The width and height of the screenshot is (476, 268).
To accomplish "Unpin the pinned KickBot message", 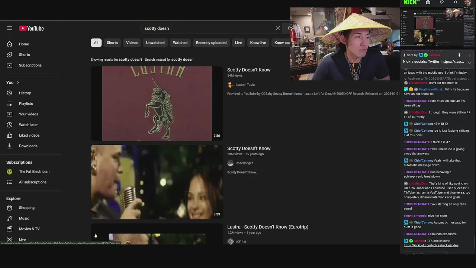I will pos(459,55).
